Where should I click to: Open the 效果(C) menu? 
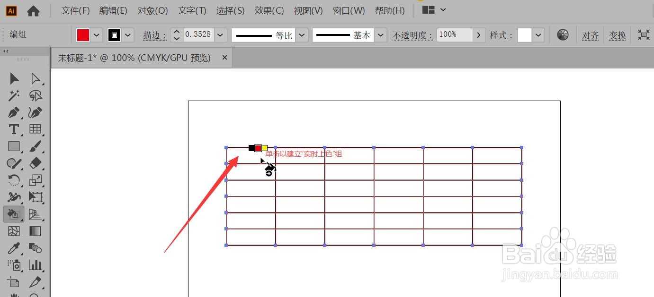(x=269, y=10)
